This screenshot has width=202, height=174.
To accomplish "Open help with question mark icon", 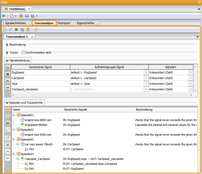I will 36,29.
